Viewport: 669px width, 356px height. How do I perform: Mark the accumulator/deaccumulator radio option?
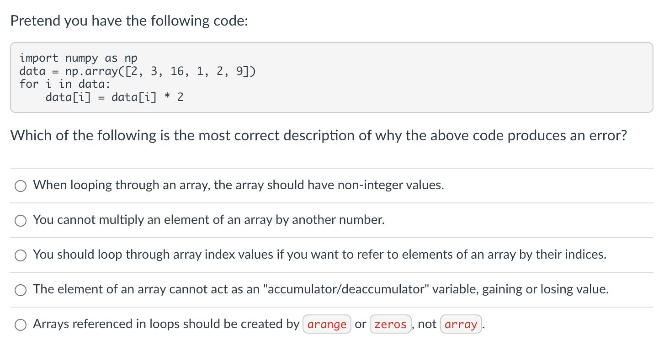21,290
